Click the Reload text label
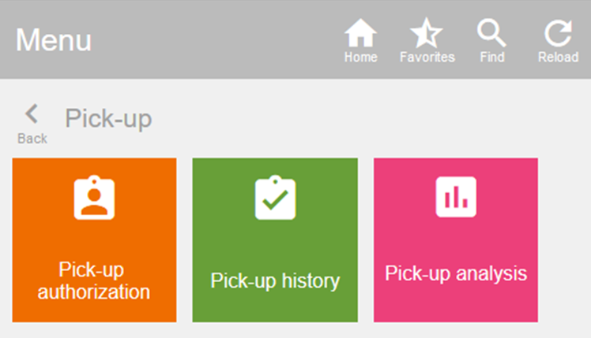 coord(558,58)
